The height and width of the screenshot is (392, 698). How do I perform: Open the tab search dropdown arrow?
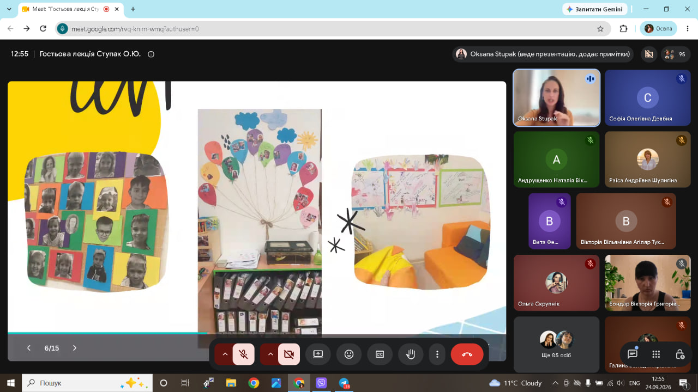tap(9, 9)
